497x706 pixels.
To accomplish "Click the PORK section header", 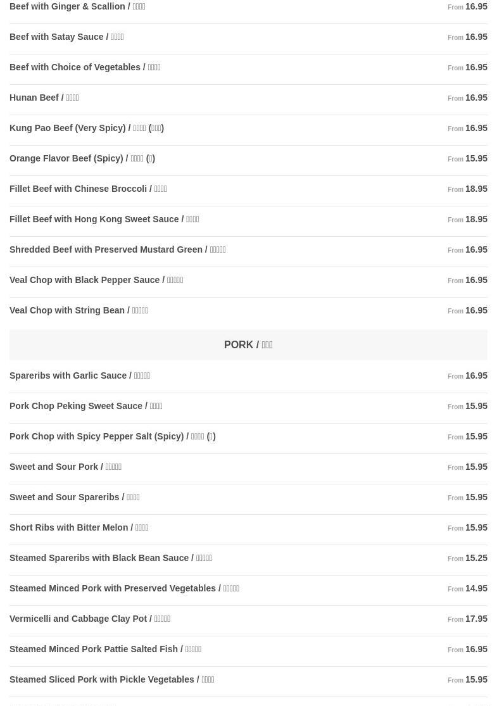I will [x=248, y=344].
